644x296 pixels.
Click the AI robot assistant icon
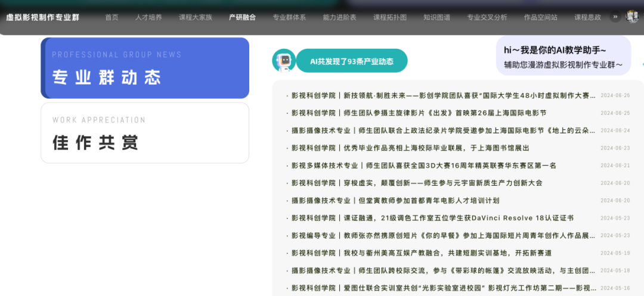284,61
